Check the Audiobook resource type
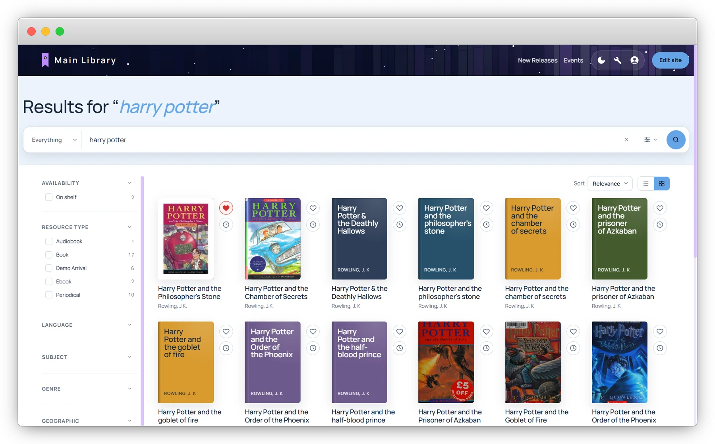This screenshot has height=444, width=715. click(49, 241)
